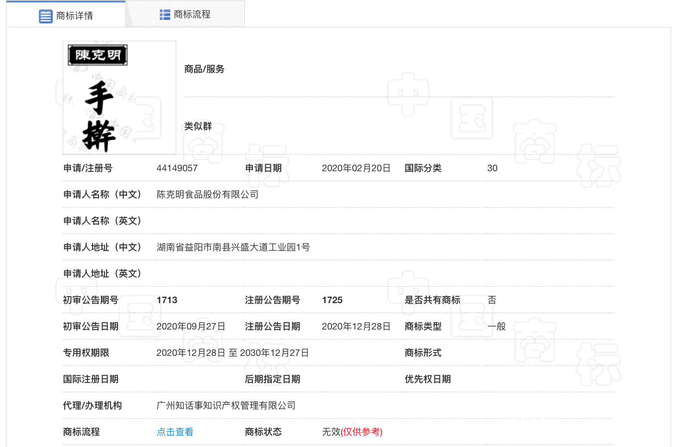Select trademark type value 一般
681x447 pixels.
(497, 327)
